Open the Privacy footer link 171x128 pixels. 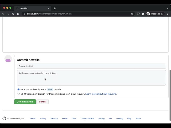(43, 118)
